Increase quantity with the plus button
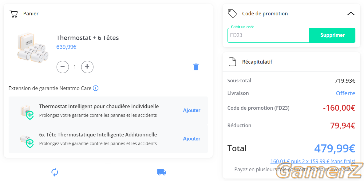This screenshot has height=181, width=364. 87,67
